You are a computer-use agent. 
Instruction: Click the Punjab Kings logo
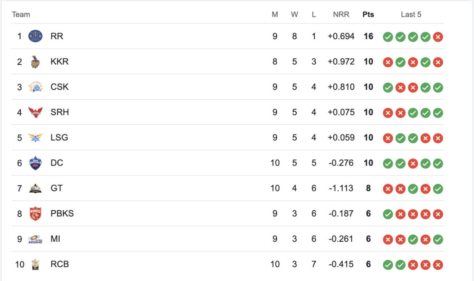35,214
